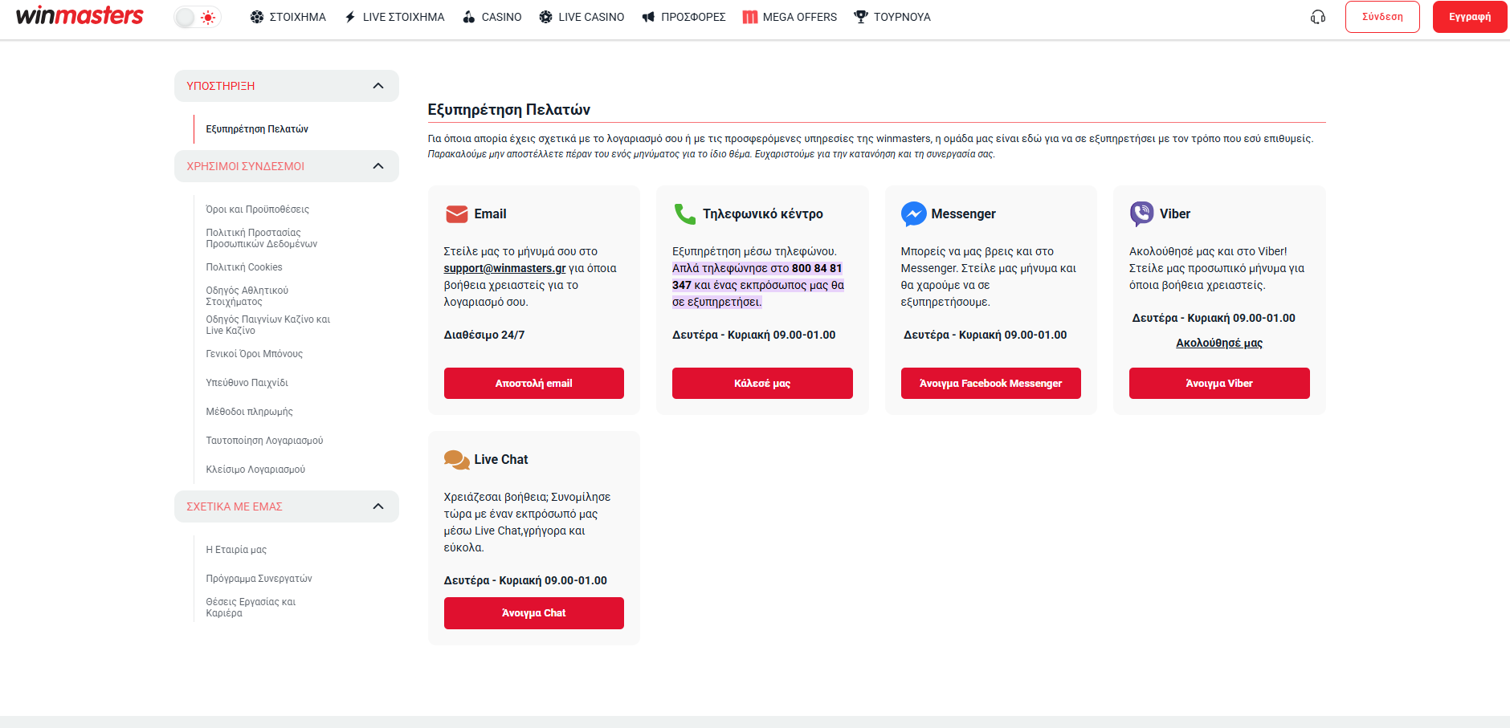This screenshot has width=1510, height=728.
Task: Go to the ΤΟΥΡΝΟΥΑ menu item
Action: (892, 17)
